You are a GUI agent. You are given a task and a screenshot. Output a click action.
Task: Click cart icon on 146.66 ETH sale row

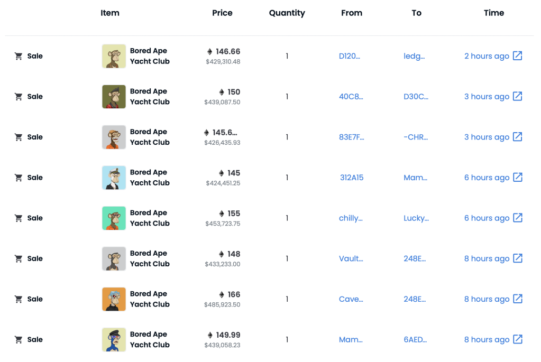click(19, 56)
